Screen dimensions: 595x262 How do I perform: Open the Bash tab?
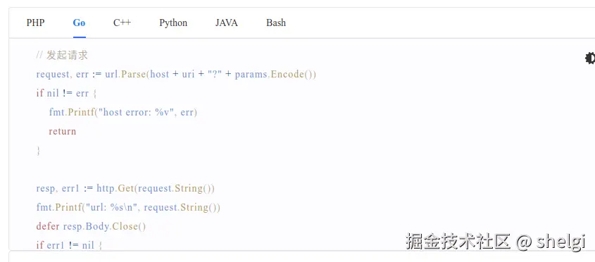[276, 23]
